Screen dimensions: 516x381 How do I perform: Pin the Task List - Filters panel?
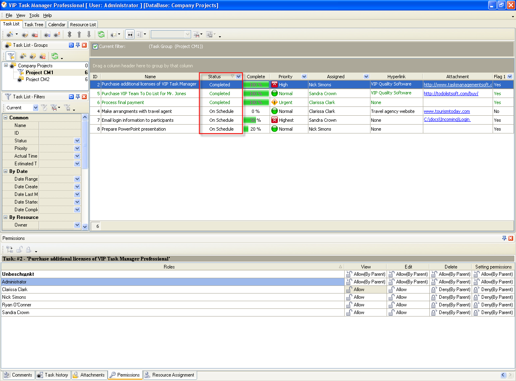pos(77,97)
